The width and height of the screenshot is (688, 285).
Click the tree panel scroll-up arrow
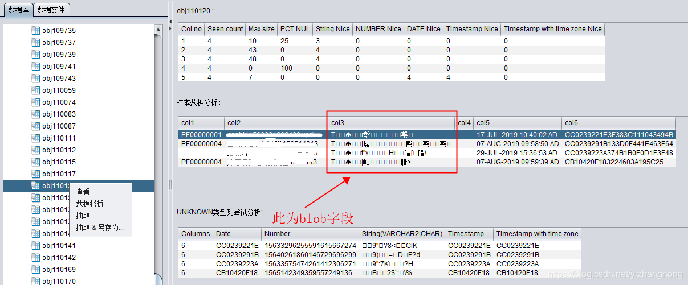click(159, 29)
